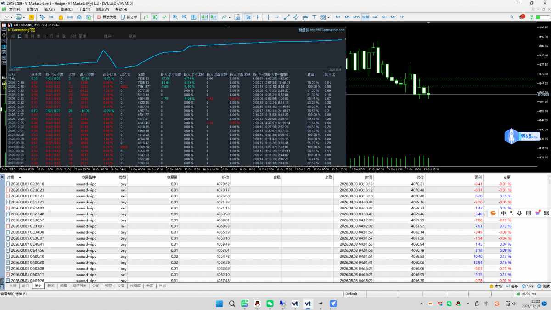Switch to the 经济日历 tab

click(79, 286)
